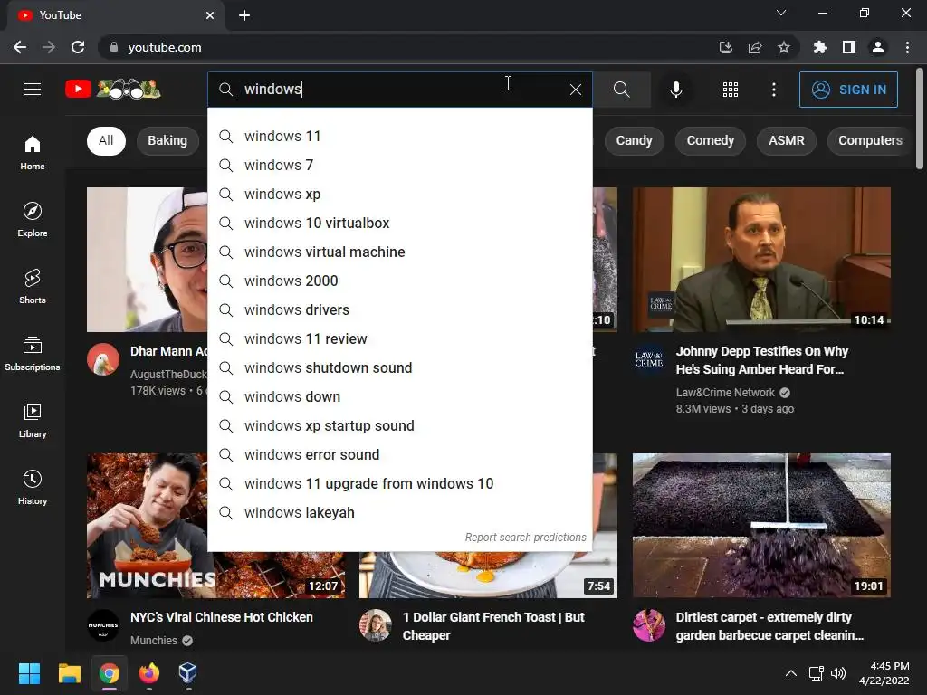Select the "windows 7" suggestion
The height and width of the screenshot is (695, 927).
coord(399,166)
